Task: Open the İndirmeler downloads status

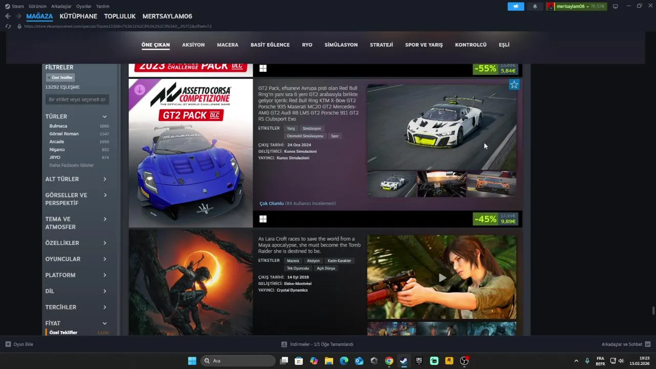Action: click(x=318, y=344)
